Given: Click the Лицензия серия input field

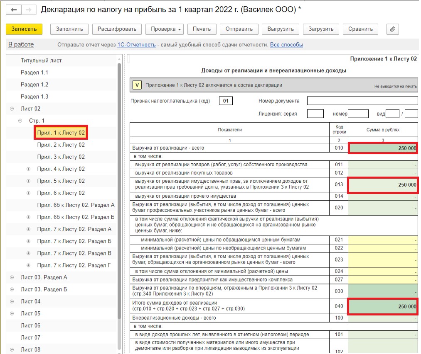Looking at the screenshot, I should click(315, 114).
